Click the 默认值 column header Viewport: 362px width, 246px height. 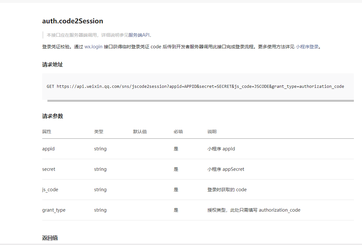click(x=140, y=132)
